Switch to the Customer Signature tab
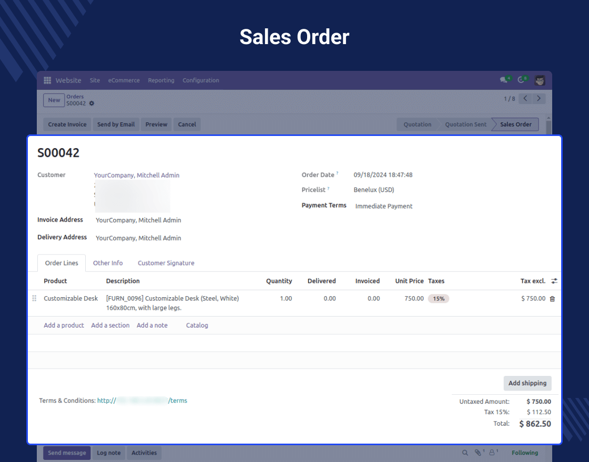This screenshot has height=462, width=589. point(166,263)
